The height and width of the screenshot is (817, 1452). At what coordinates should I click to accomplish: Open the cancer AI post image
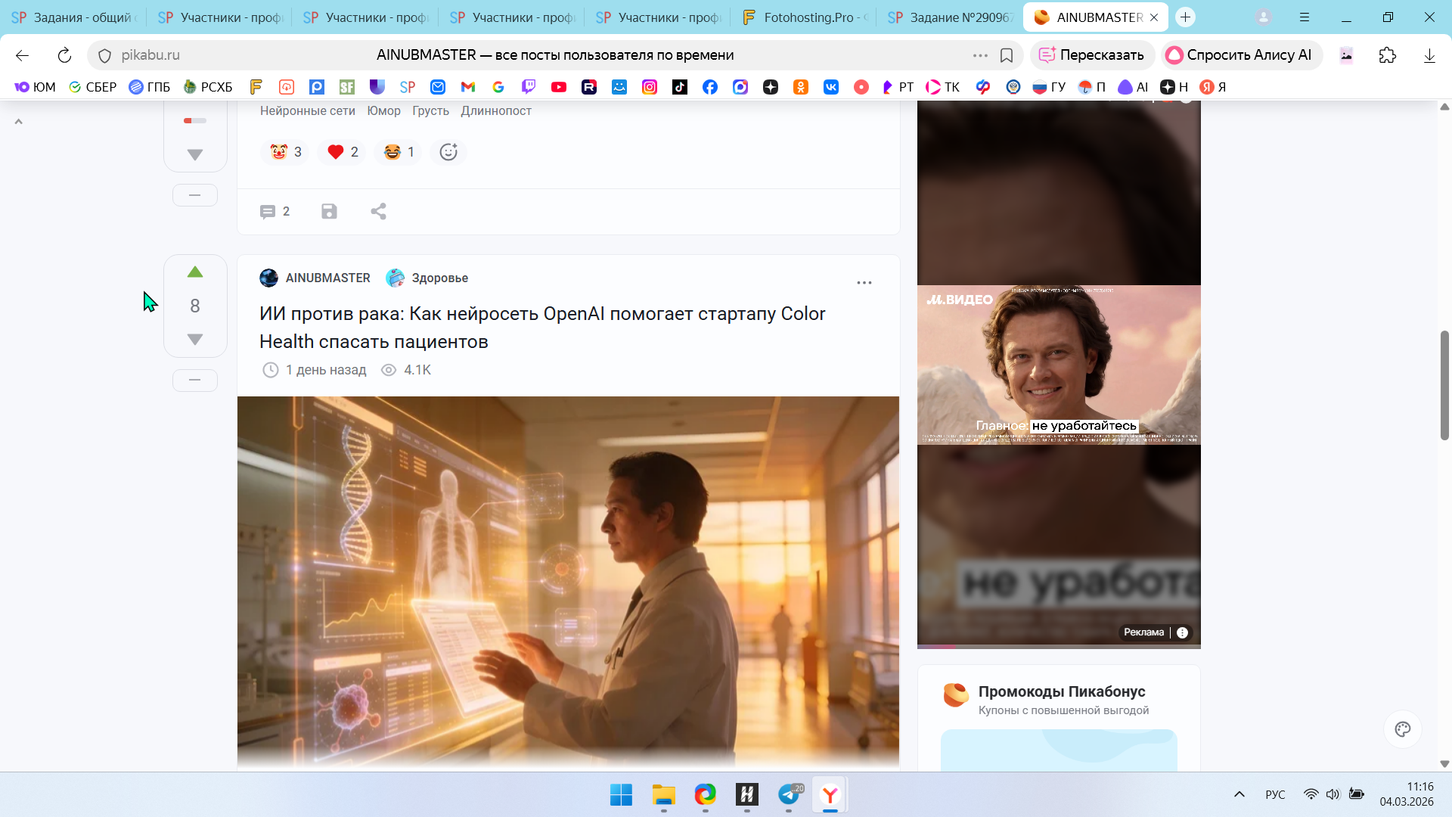(x=568, y=582)
